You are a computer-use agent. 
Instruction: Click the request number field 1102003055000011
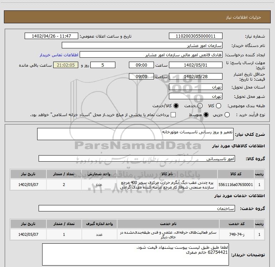[x=196, y=36]
